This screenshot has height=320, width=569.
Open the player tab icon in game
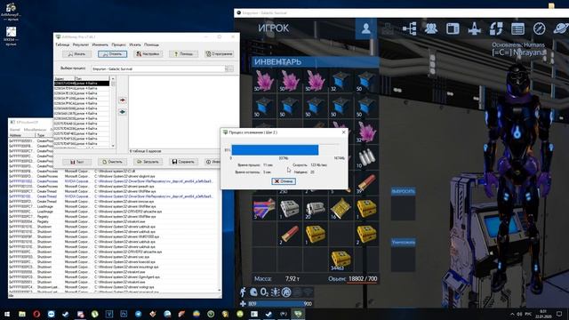point(365,28)
